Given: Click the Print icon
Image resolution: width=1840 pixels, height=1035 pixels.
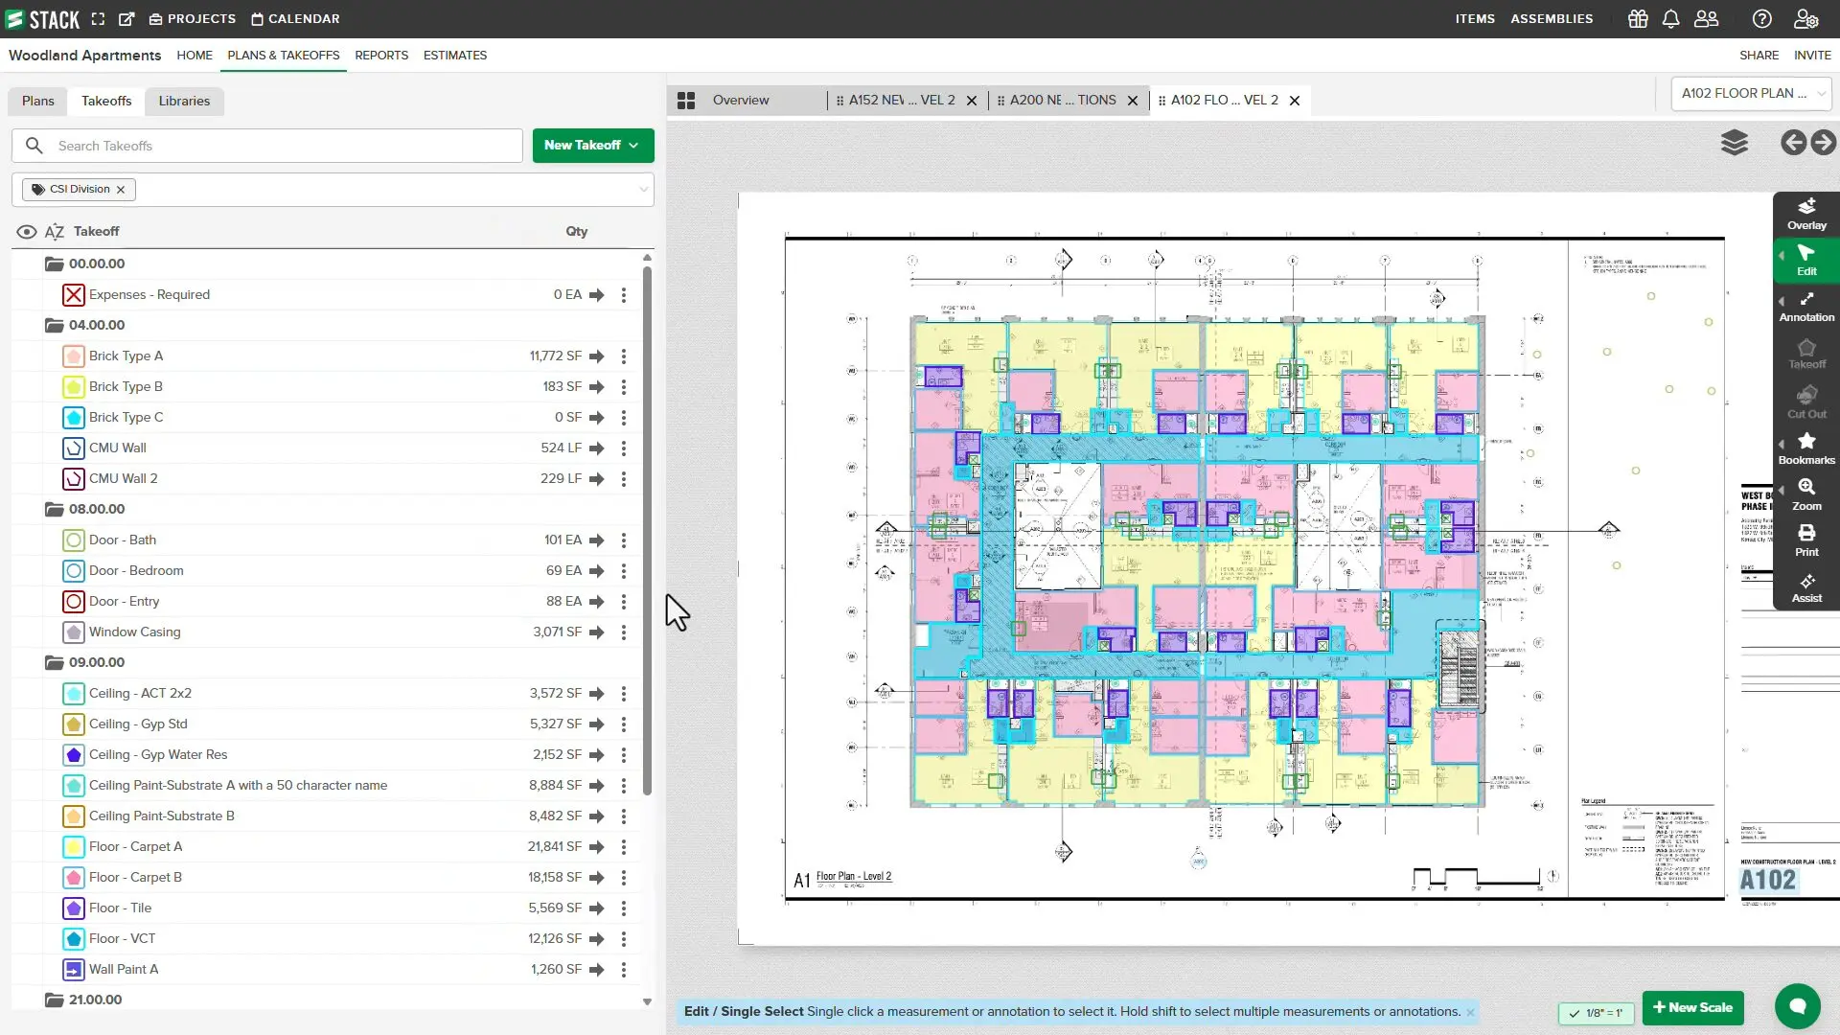Looking at the screenshot, I should [1806, 540].
